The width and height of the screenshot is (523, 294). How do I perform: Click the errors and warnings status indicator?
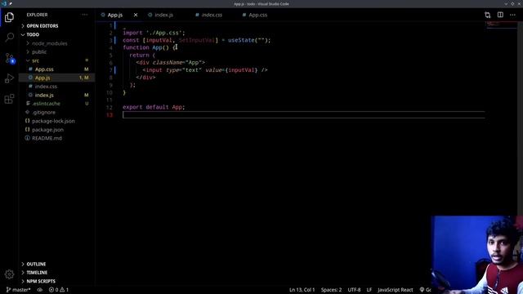pos(59,290)
